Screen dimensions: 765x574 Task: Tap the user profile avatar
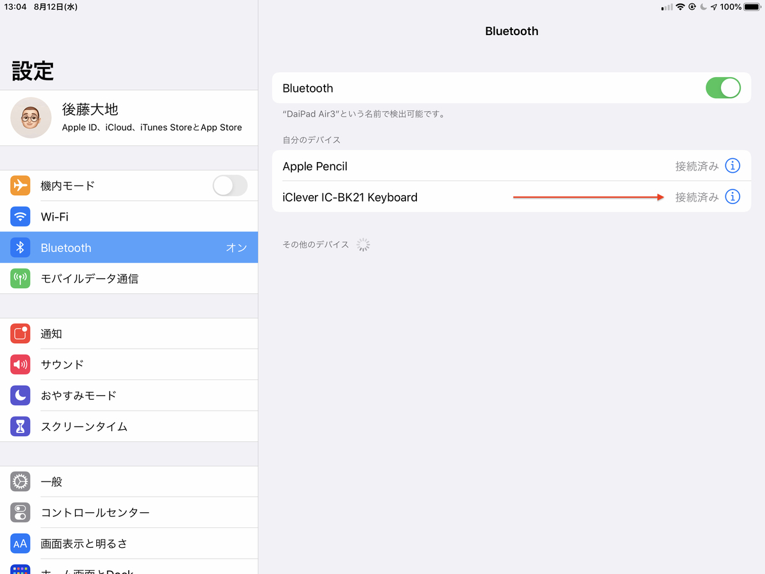31,118
